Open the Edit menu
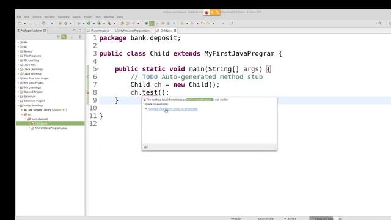Screen dimensions: 391x220 point(27,17)
